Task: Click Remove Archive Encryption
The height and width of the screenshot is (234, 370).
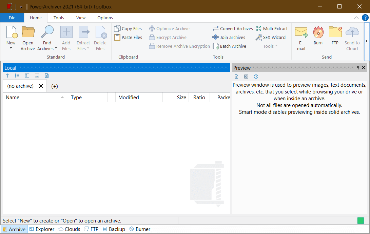Action: tap(179, 46)
